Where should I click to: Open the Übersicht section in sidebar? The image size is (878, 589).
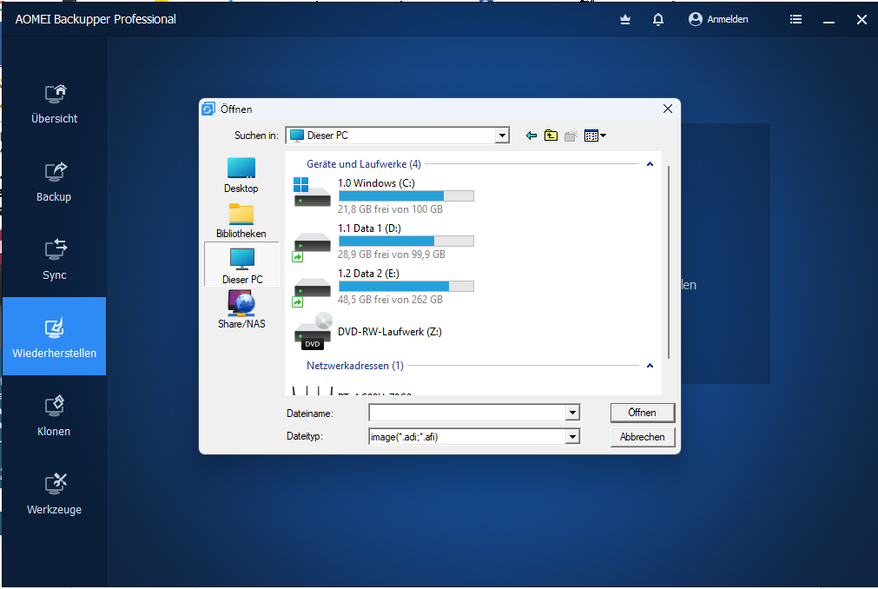(x=55, y=104)
